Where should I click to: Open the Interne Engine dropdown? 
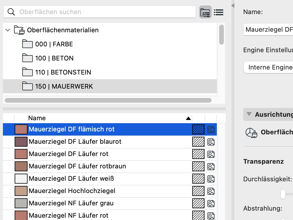[268, 67]
